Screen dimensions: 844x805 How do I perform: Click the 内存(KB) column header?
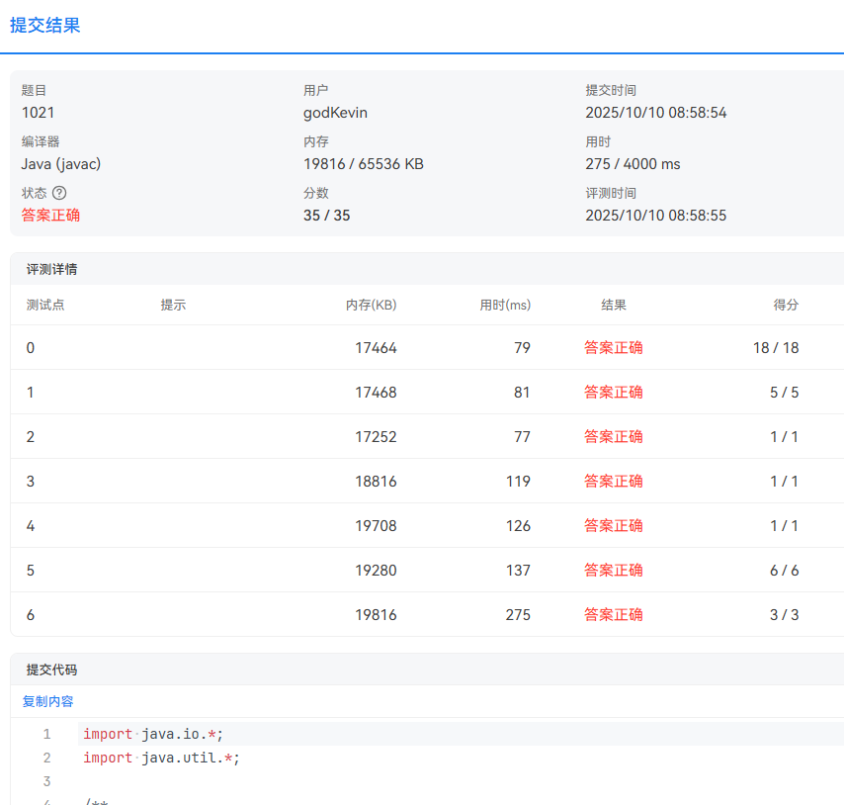pos(371,305)
